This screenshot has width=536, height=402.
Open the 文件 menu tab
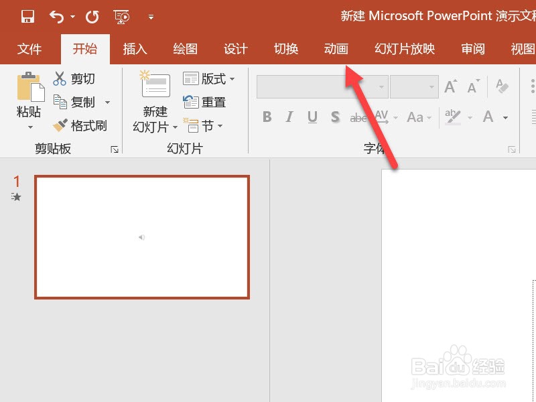point(29,49)
